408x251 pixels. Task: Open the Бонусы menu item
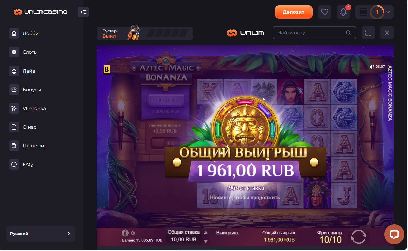(32, 90)
